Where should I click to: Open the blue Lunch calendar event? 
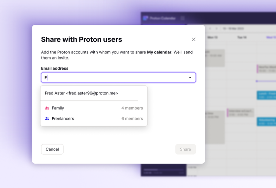(x=266, y=95)
